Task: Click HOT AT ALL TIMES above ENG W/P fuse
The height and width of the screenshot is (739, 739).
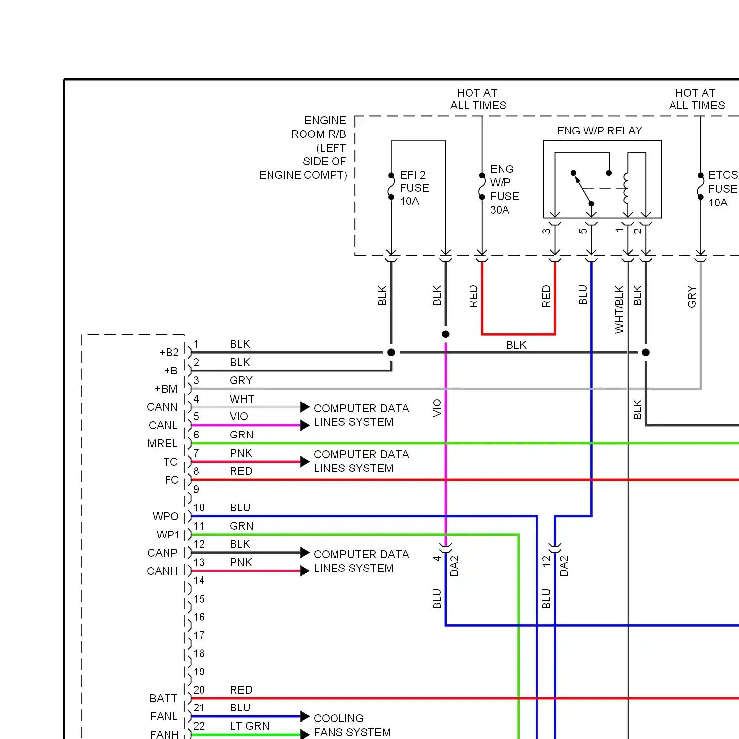Action: pos(478,99)
